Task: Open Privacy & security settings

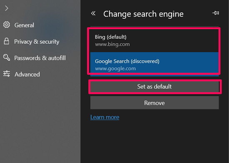Action: click(37, 42)
